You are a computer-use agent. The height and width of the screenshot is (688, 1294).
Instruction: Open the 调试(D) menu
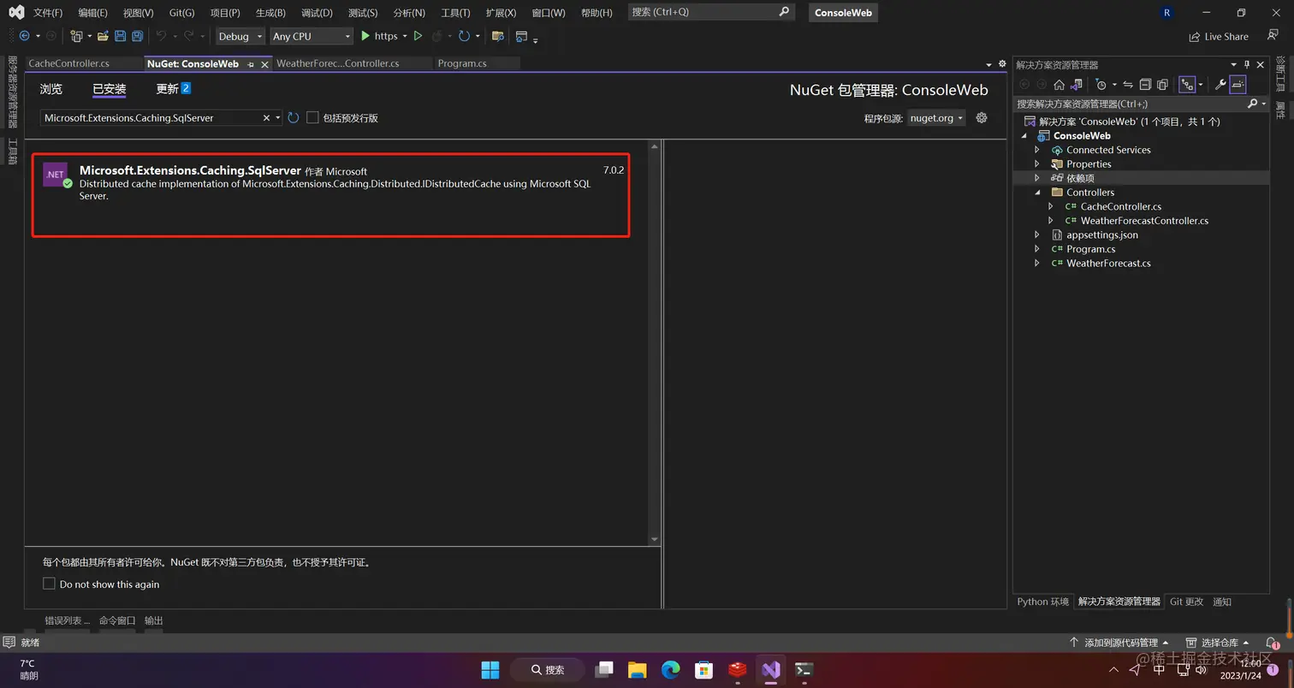pos(317,13)
